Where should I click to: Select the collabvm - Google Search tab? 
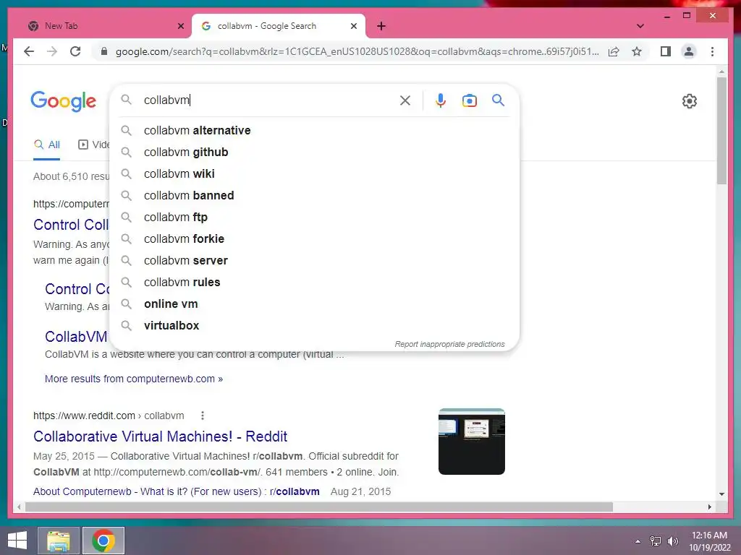point(279,26)
